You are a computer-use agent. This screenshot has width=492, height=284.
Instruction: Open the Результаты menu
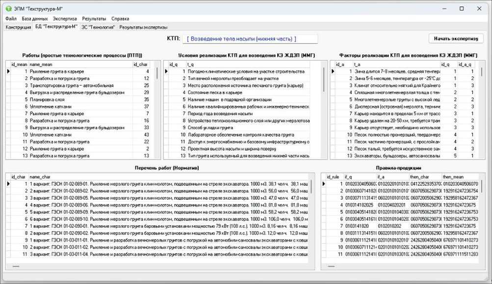pyautogui.click(x=94, y=19)
